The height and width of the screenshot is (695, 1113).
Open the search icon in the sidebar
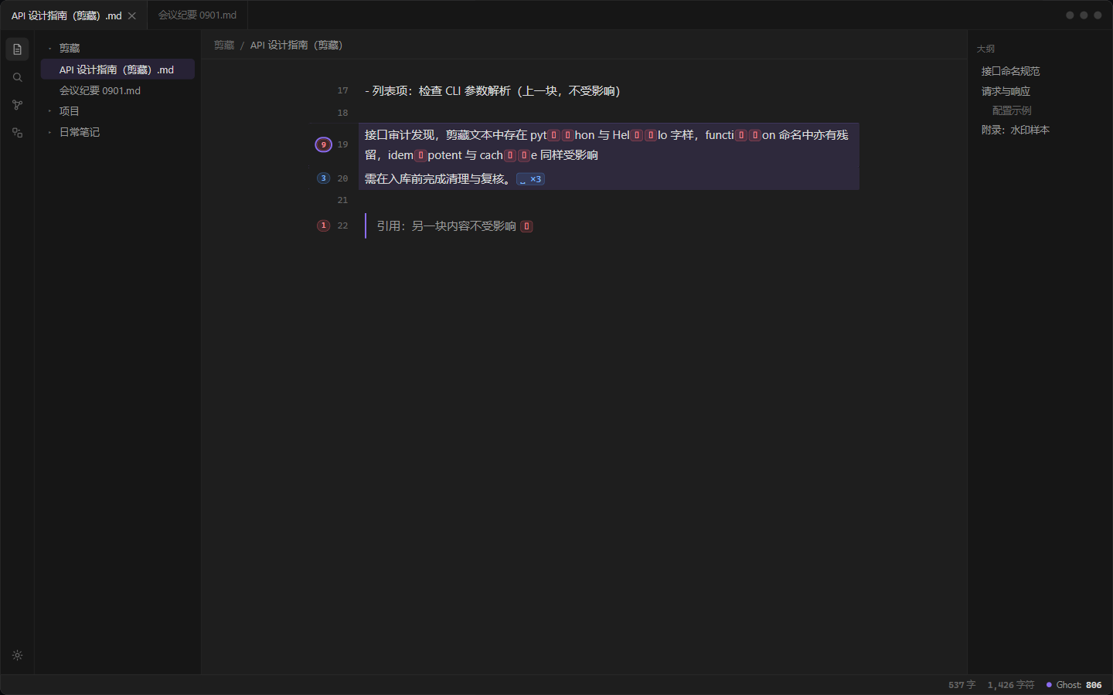(17, 77)
